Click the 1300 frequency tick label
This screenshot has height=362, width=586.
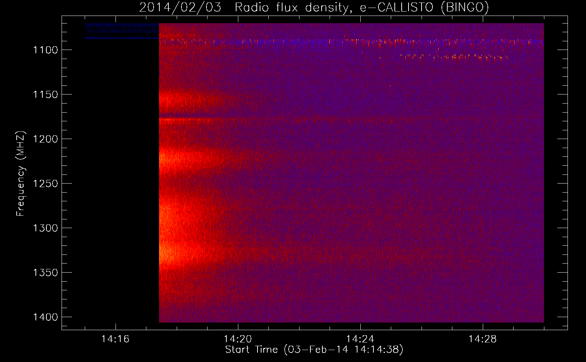(46, 228)
